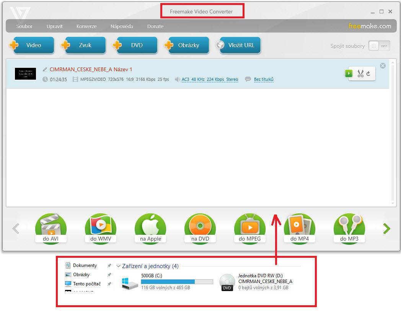401x311 pixels.
Task: Open the Donate menu
Action: pyautogui.click(x=155, y=26)
